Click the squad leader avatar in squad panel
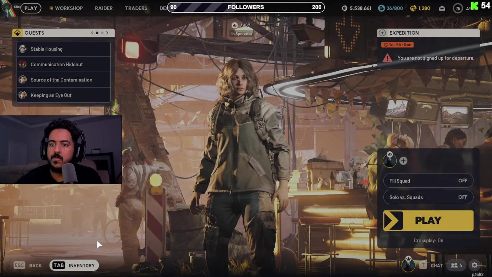The image size is (492, 277). (390, 160)
